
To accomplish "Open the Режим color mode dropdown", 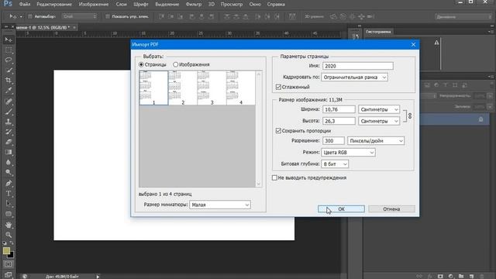I will tap(348, 153).
